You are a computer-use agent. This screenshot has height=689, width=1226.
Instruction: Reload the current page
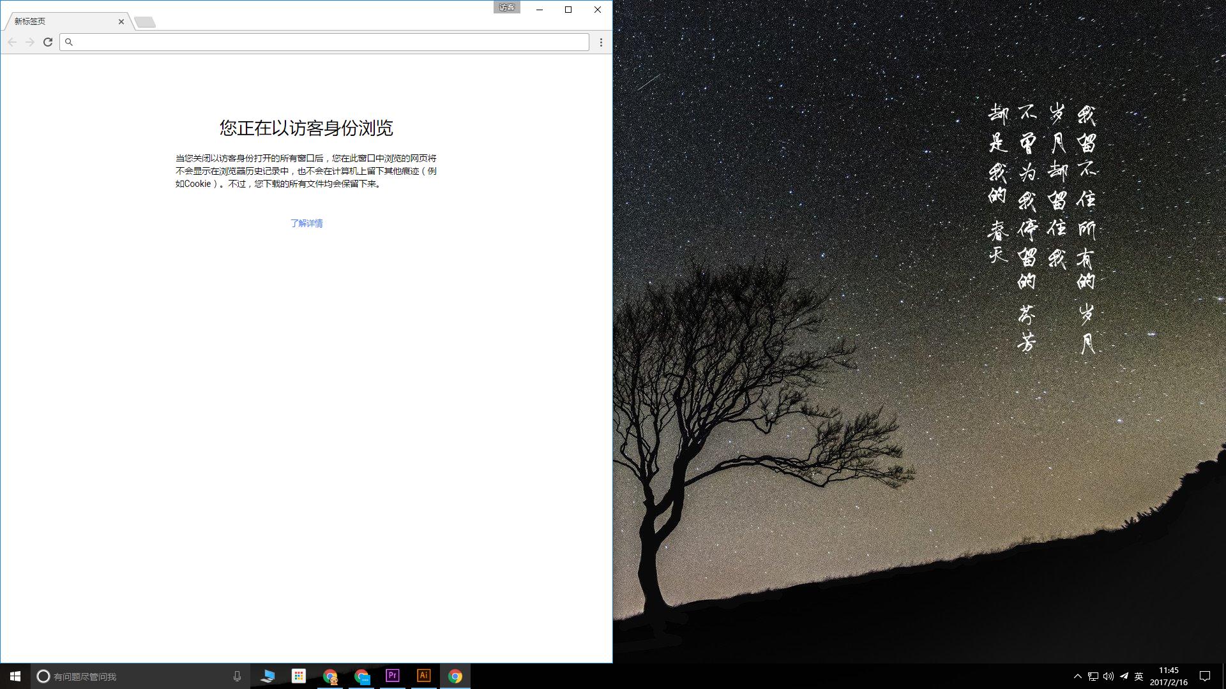(49, 42)
